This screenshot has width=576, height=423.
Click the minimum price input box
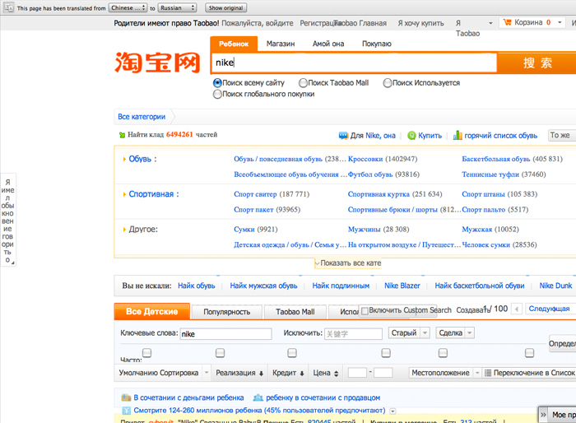coord(357,373)
